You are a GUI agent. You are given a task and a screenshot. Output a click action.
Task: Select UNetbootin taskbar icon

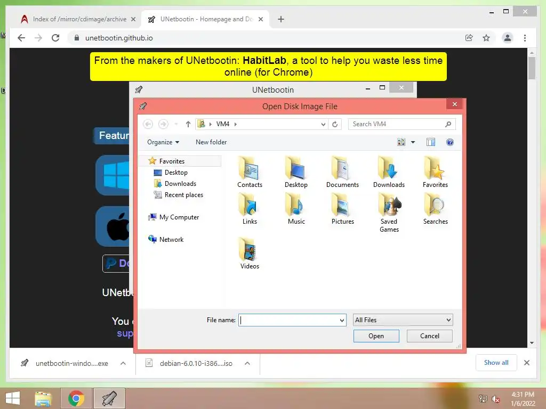tap(109, 398)
